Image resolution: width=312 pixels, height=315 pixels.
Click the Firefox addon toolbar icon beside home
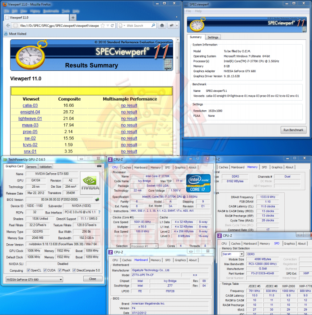(172, 25)
